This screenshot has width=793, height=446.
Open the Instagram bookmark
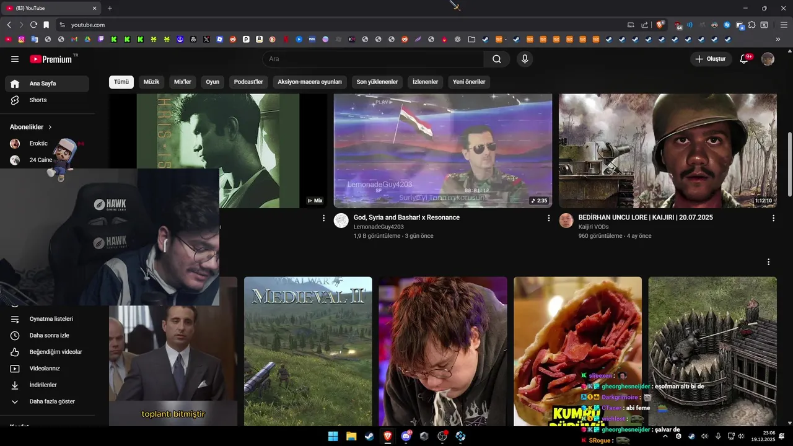[22, 39]
